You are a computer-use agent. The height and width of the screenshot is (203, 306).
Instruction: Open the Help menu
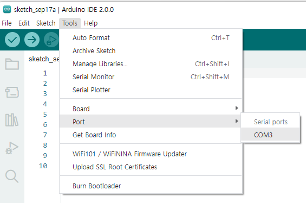91,23
